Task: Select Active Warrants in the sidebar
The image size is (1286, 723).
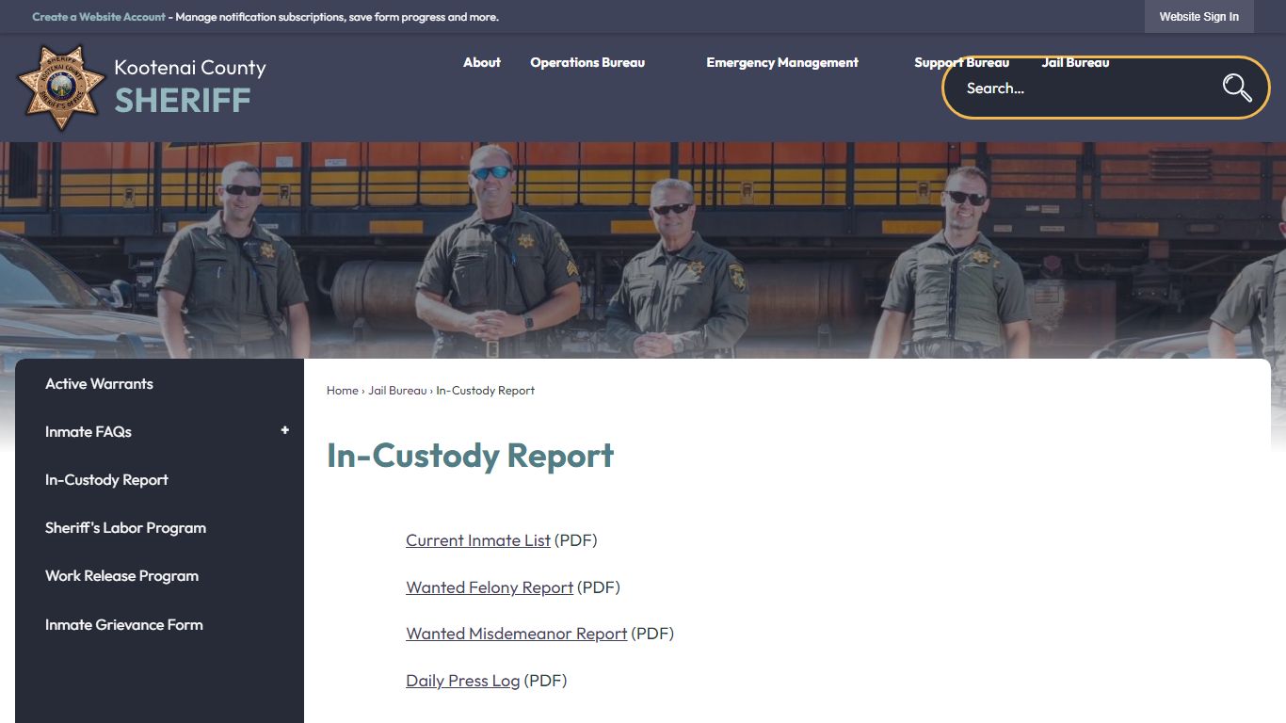Action: click(99, 383)
